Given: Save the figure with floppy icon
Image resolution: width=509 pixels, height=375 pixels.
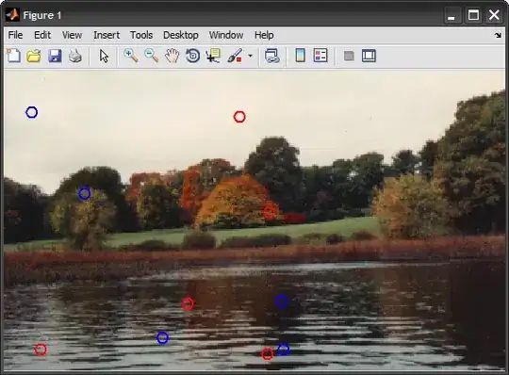Looking at the screenshot, I should click(x=55, y=56).
